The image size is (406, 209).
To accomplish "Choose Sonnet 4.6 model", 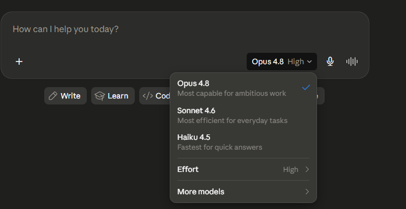I will [243, 115].
